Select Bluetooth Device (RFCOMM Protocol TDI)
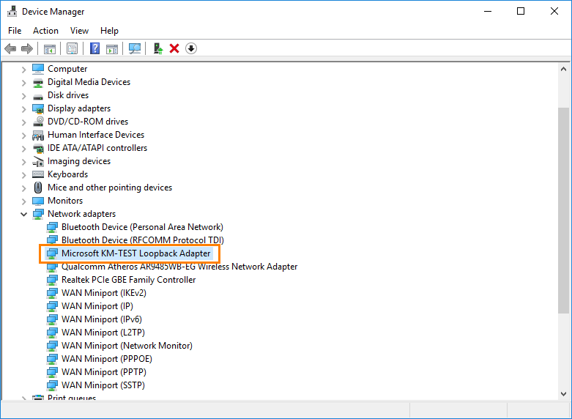The width and height of the screenshot is (572, 419). coord(143,240)
